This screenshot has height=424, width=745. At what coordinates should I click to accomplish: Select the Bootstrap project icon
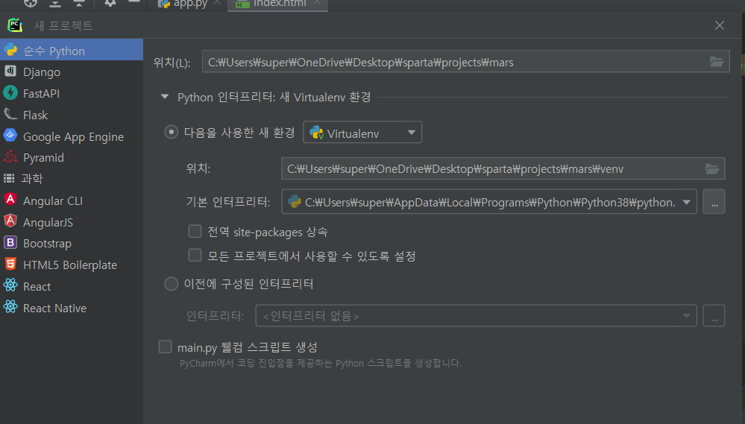(10, 243)
